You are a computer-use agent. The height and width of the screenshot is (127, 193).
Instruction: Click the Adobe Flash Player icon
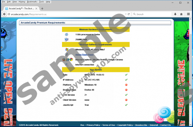[x=66, y=54]
